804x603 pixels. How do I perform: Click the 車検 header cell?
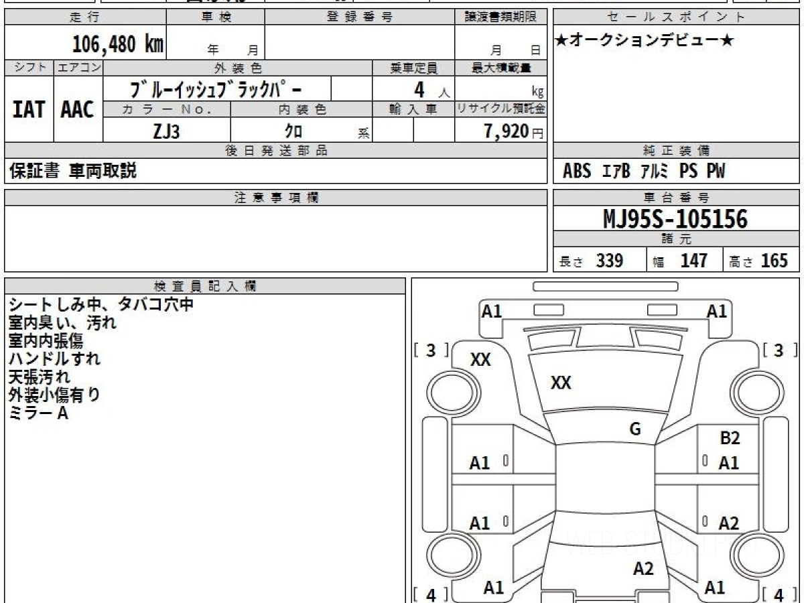[215, 17]
